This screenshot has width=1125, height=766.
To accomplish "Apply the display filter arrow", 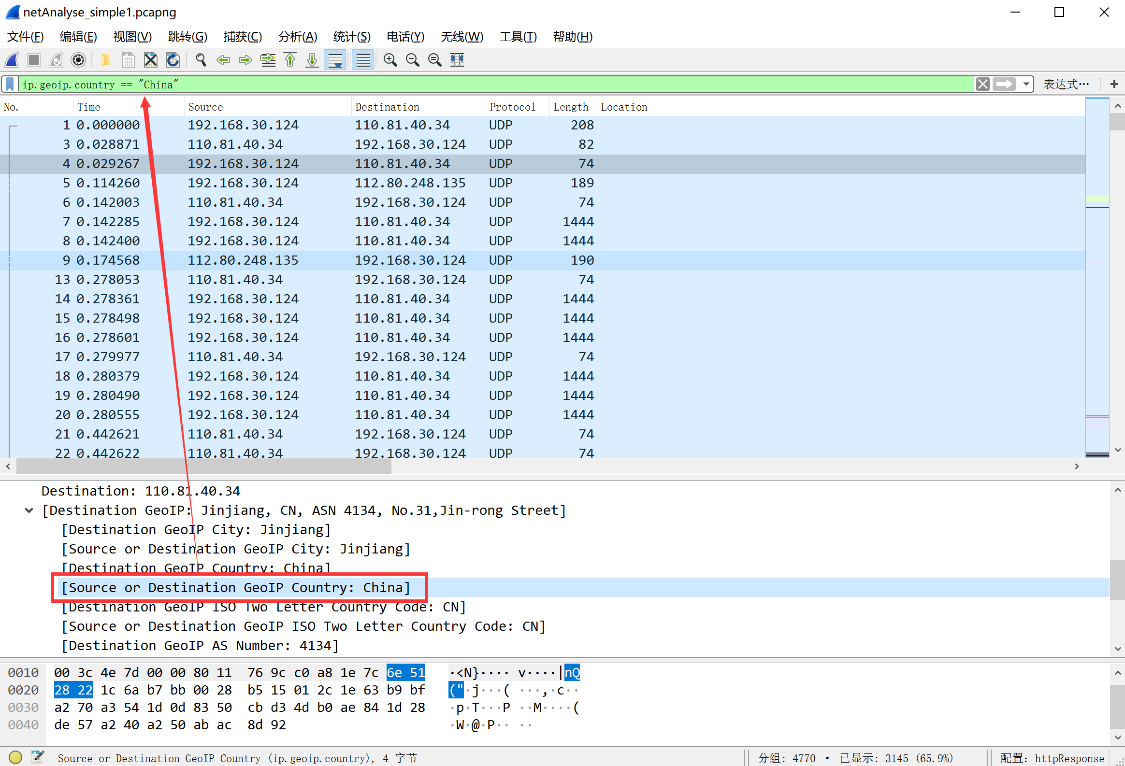I will coord(1004,84).
